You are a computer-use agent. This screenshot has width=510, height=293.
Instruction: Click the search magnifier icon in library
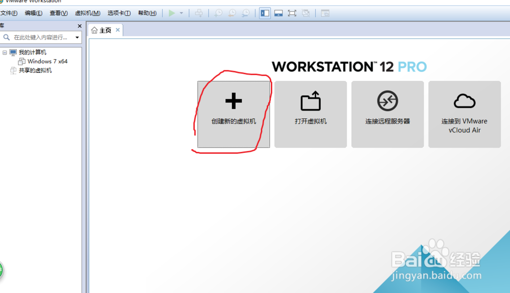(7, 37)
